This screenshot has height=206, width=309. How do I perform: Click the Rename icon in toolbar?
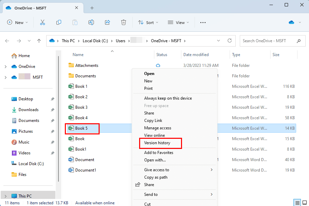pos(91,23)
